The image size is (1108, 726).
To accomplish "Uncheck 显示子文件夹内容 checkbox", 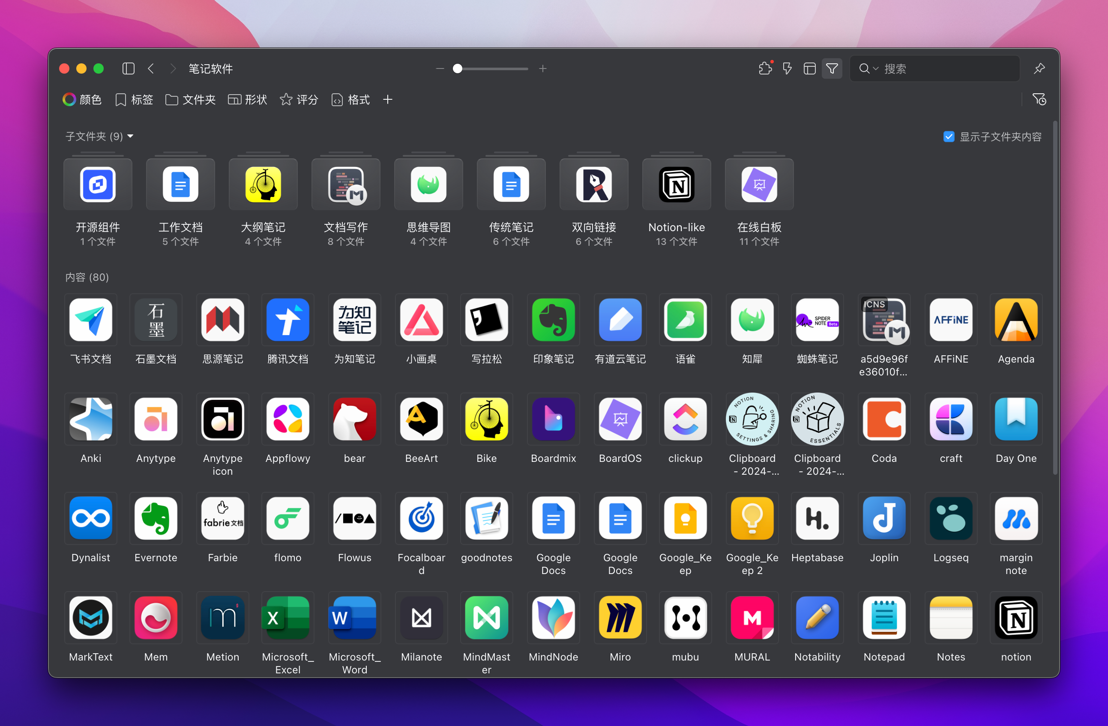I will coord(948,136).
